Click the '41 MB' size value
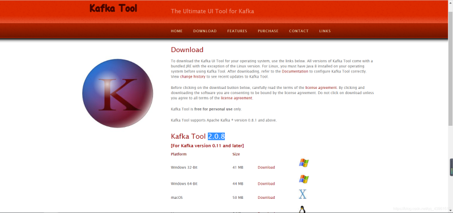453x213 pixels. (238, 167)
